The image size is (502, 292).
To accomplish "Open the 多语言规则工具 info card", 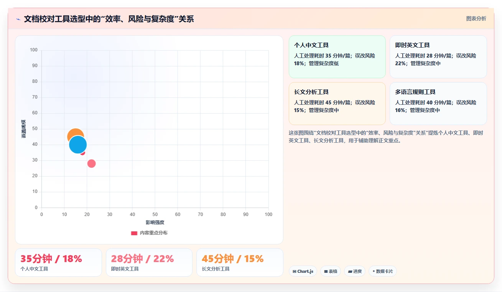I will coord(438,104).
